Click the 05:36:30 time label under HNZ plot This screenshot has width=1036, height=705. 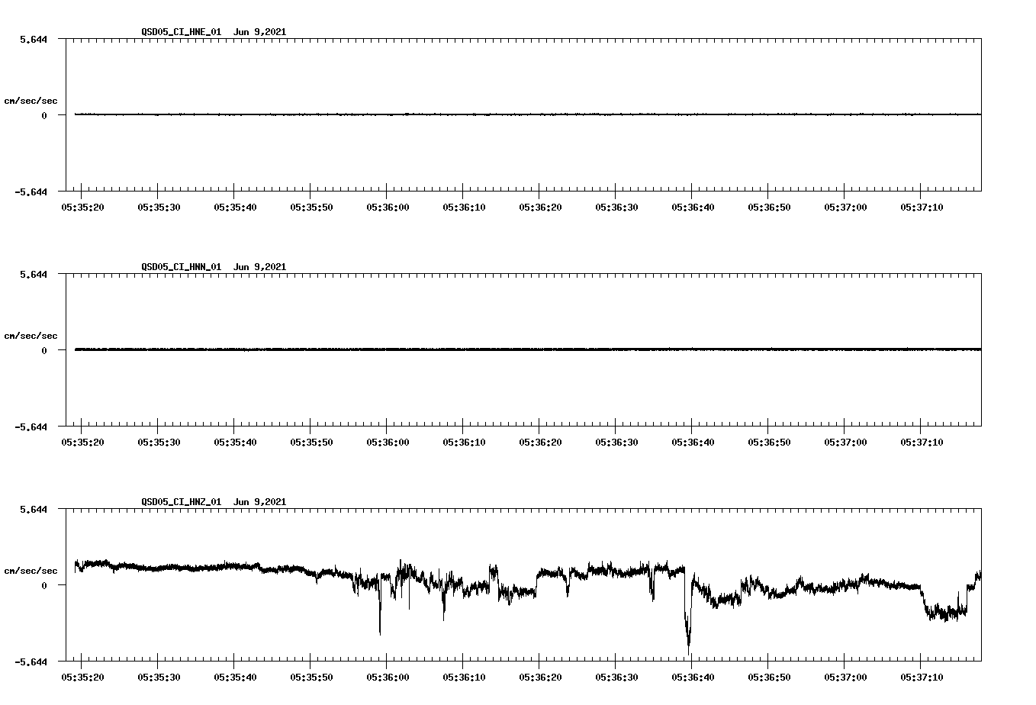point(616,678)
